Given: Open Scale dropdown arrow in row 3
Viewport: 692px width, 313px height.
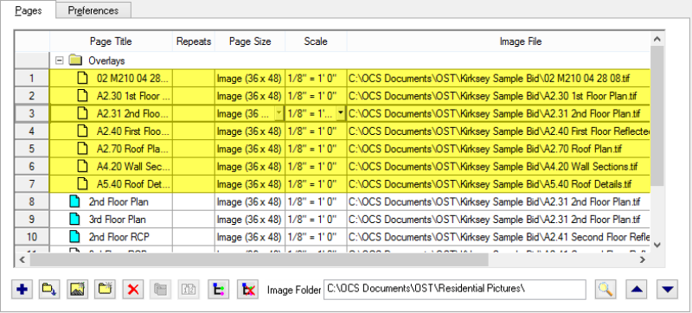Looking at the screenshot, I should tap(340, 114).
